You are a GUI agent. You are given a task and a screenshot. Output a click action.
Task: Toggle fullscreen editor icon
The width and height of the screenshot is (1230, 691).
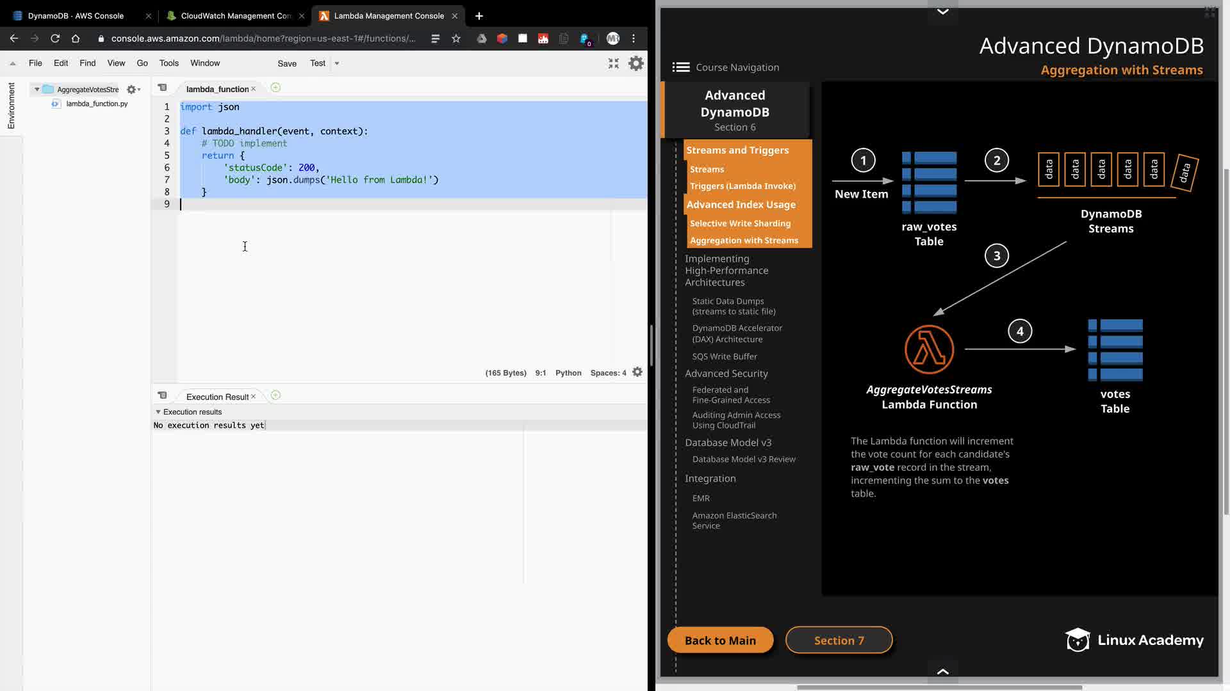tap(613, 63)
